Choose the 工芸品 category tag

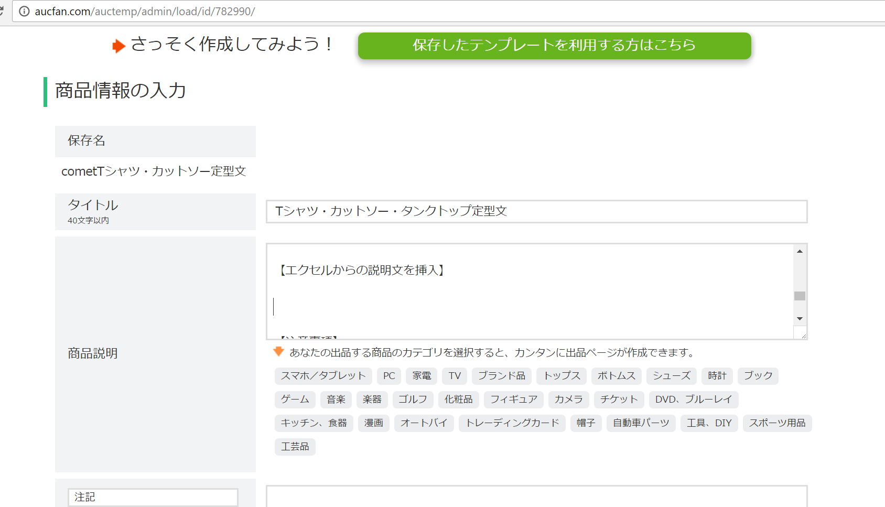(295, 447)
